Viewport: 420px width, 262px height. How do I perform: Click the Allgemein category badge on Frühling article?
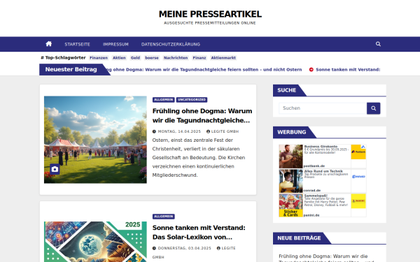coord(164,100)
